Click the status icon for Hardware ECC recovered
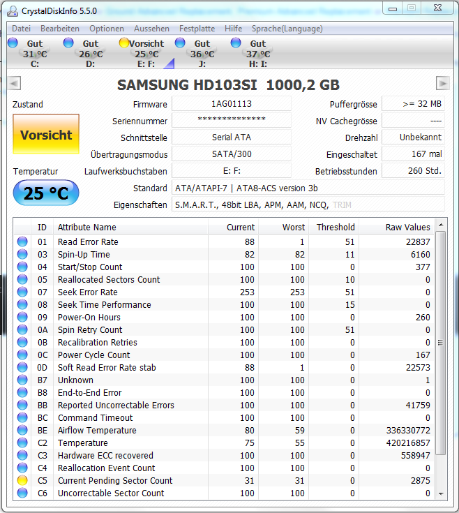Screen dimensions: 459x513 (22, 455)
